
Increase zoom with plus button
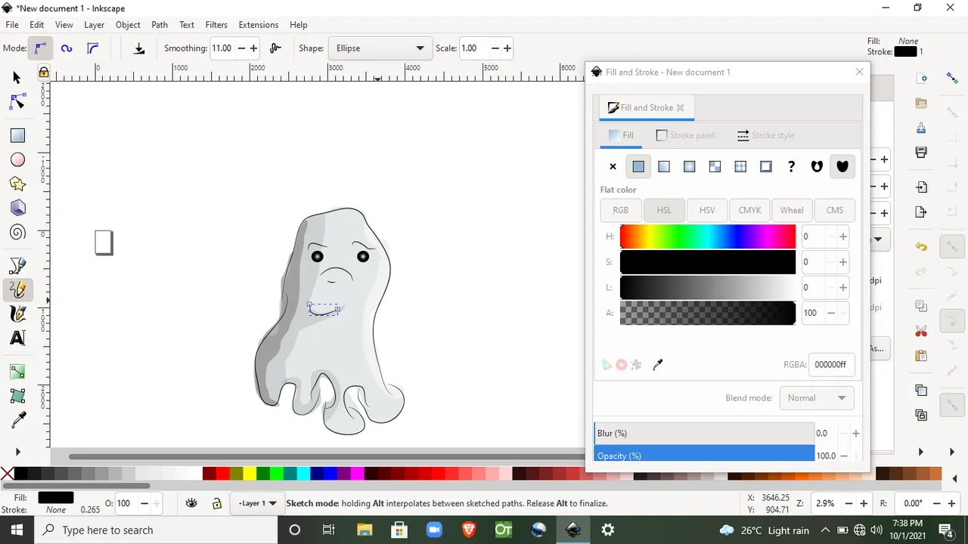pyautogui.click(x=863, y=503)
